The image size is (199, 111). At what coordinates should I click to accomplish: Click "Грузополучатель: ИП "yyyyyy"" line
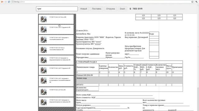point(89,44)
